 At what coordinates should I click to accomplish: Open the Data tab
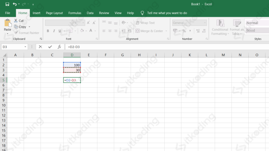[90, 13]
